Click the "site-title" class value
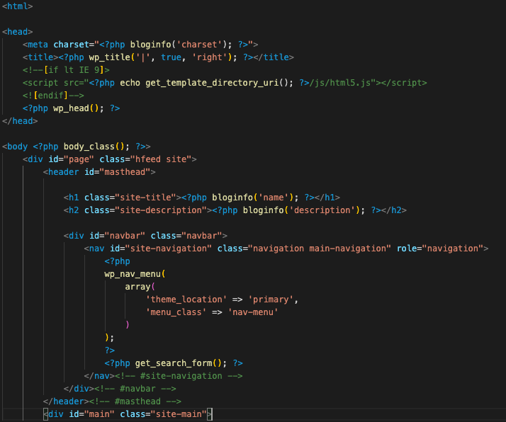The height and width of the screenshot is (422, 506). coord(145,198)
